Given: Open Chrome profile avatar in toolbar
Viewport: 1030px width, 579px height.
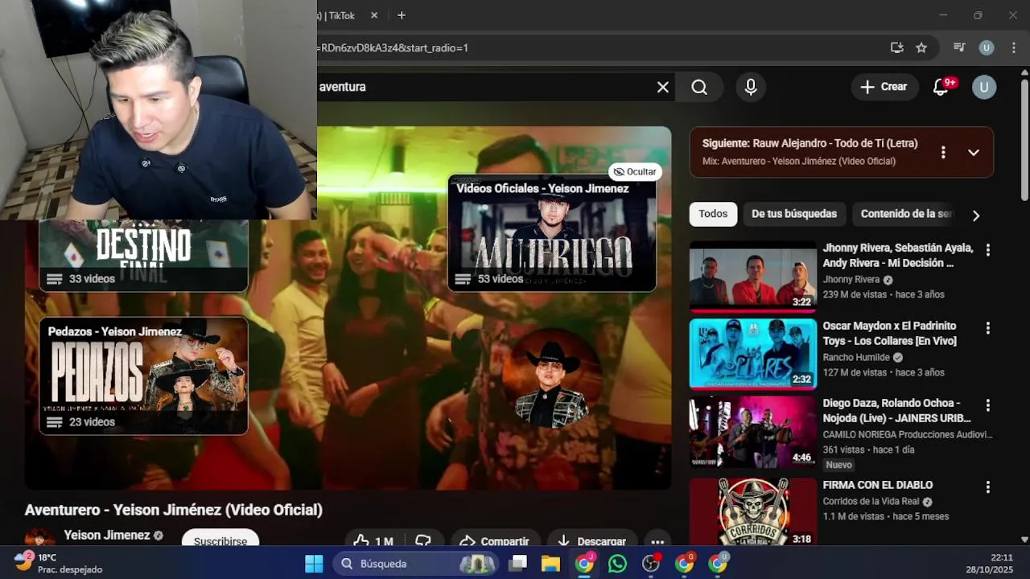Looking at the screenshot, I should (x=986, y=47).
